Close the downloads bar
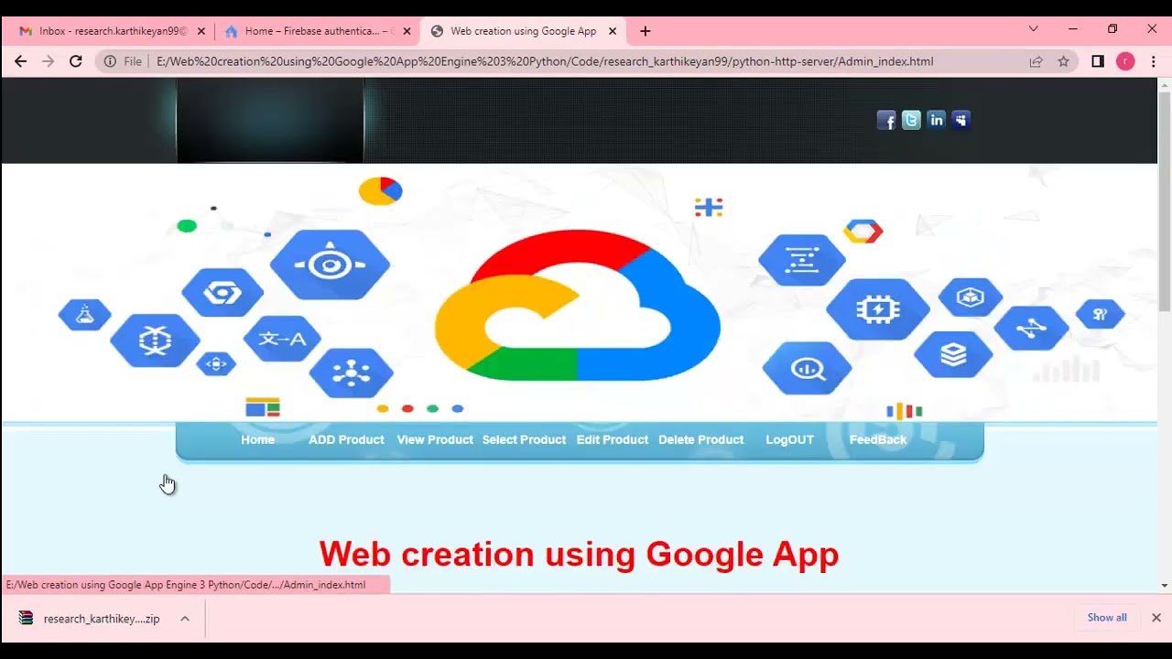The image size is (1172, 659). pyautogui.click(x=1156, y=618)
